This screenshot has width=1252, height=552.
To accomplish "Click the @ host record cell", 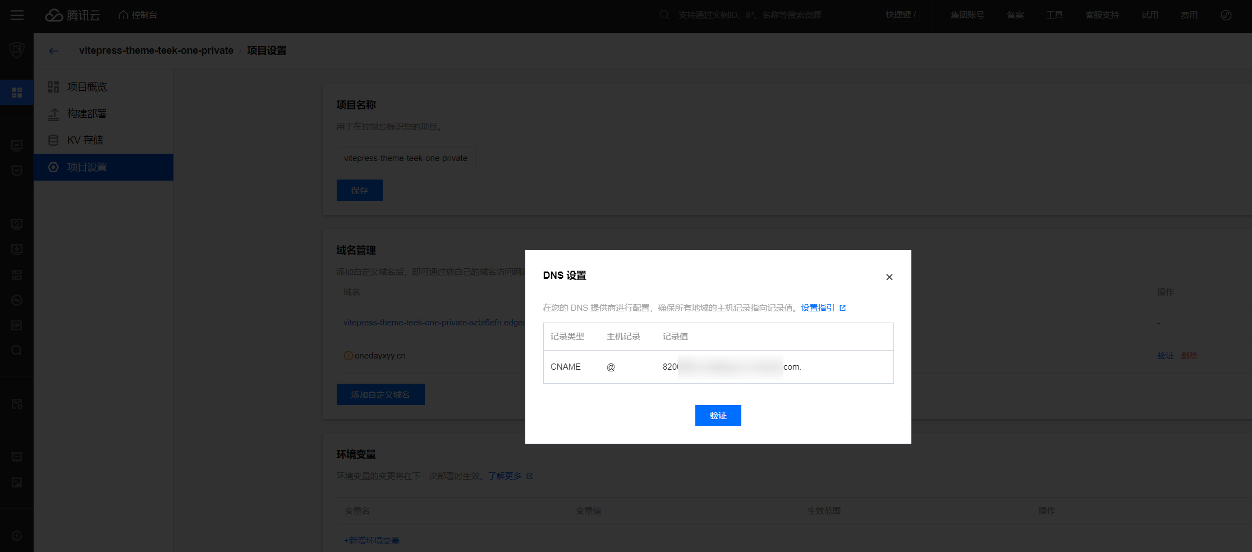I will pyautogui.click(x=611, y=367).
